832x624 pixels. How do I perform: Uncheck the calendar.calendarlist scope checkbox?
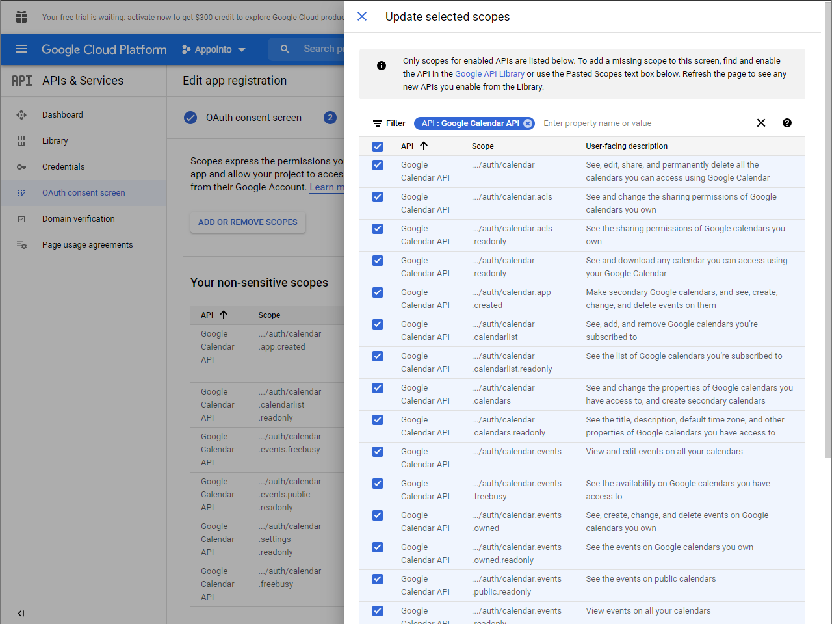pos(378,324)
